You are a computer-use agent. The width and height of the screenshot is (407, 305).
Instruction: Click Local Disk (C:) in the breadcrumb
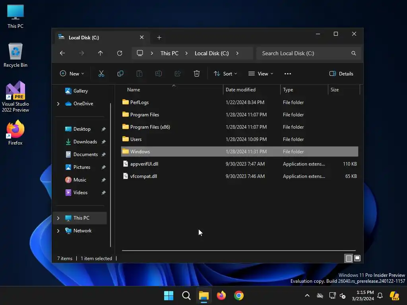point(211,53)
